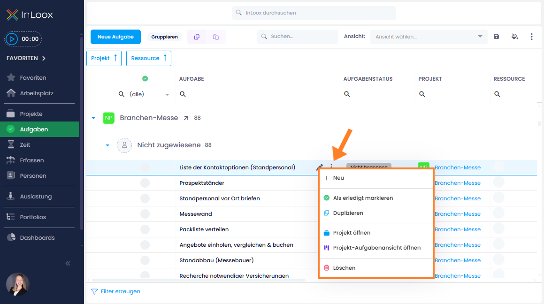This screenshot has width=544, height=304.
Task: Toggle done circle for Packliste verteilen
Action: tap(145, 229)
